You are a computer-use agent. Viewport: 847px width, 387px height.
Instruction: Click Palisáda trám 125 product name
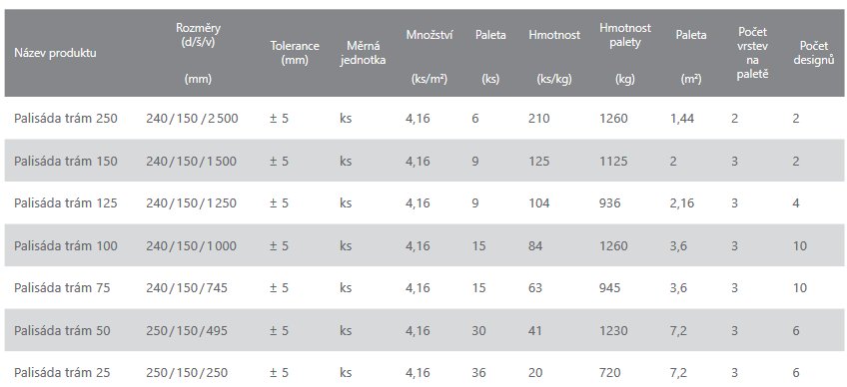[x=65, y=202]
